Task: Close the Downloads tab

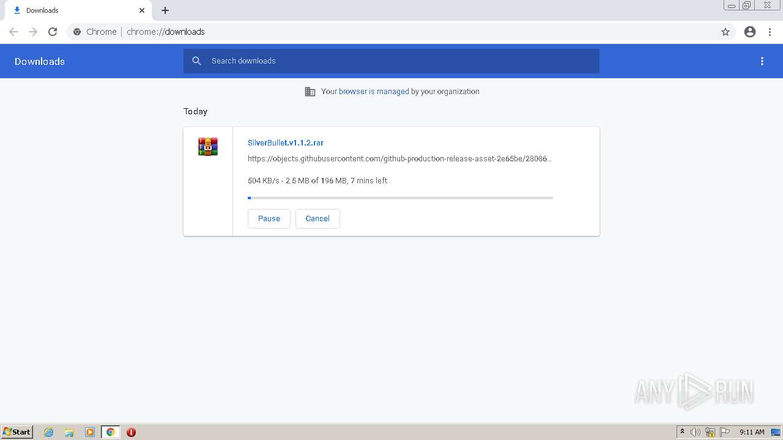Action: click(x=142, y=10)
